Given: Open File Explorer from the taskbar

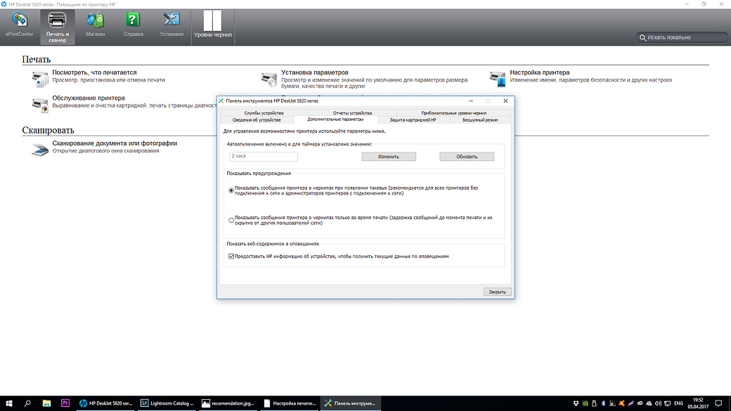Looking at the screenshot, I should (46, 403).
